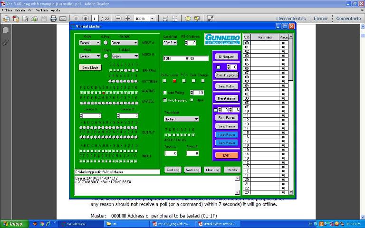Toggle the checkbox left of Req. Param range
The image size is (365, 228).
click(x=215, y=110)
